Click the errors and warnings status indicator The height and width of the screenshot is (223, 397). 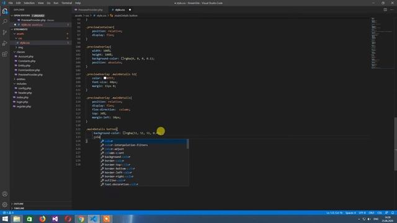(8, 213)
